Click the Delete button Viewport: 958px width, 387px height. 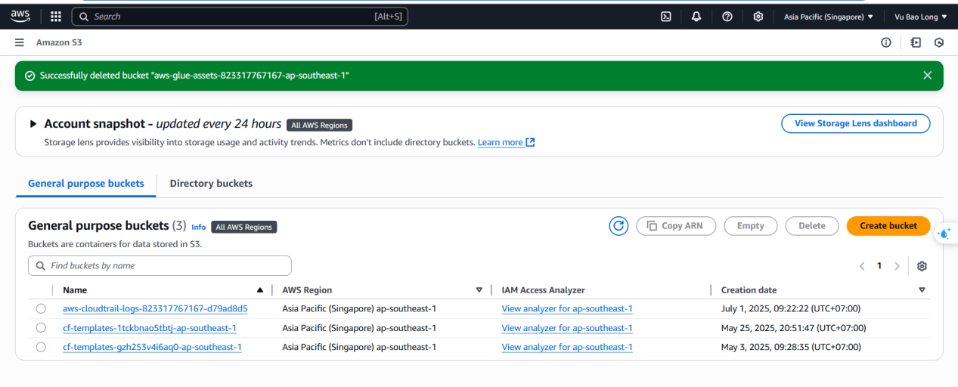[812, 226]
